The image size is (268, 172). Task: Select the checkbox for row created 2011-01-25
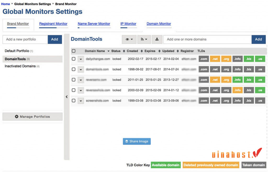pos(74,80)
